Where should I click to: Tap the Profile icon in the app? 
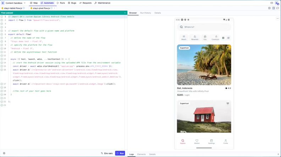click(225, 141)
